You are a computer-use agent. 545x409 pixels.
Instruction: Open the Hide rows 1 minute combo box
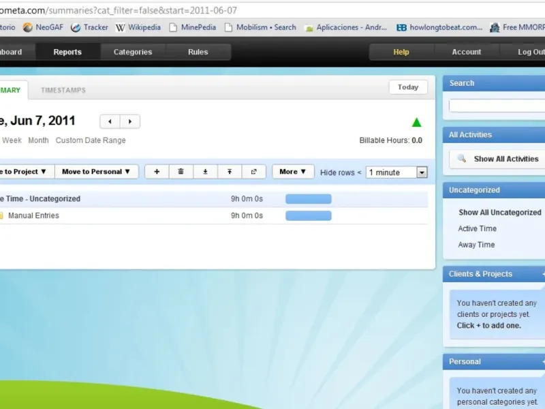(396, 172)
